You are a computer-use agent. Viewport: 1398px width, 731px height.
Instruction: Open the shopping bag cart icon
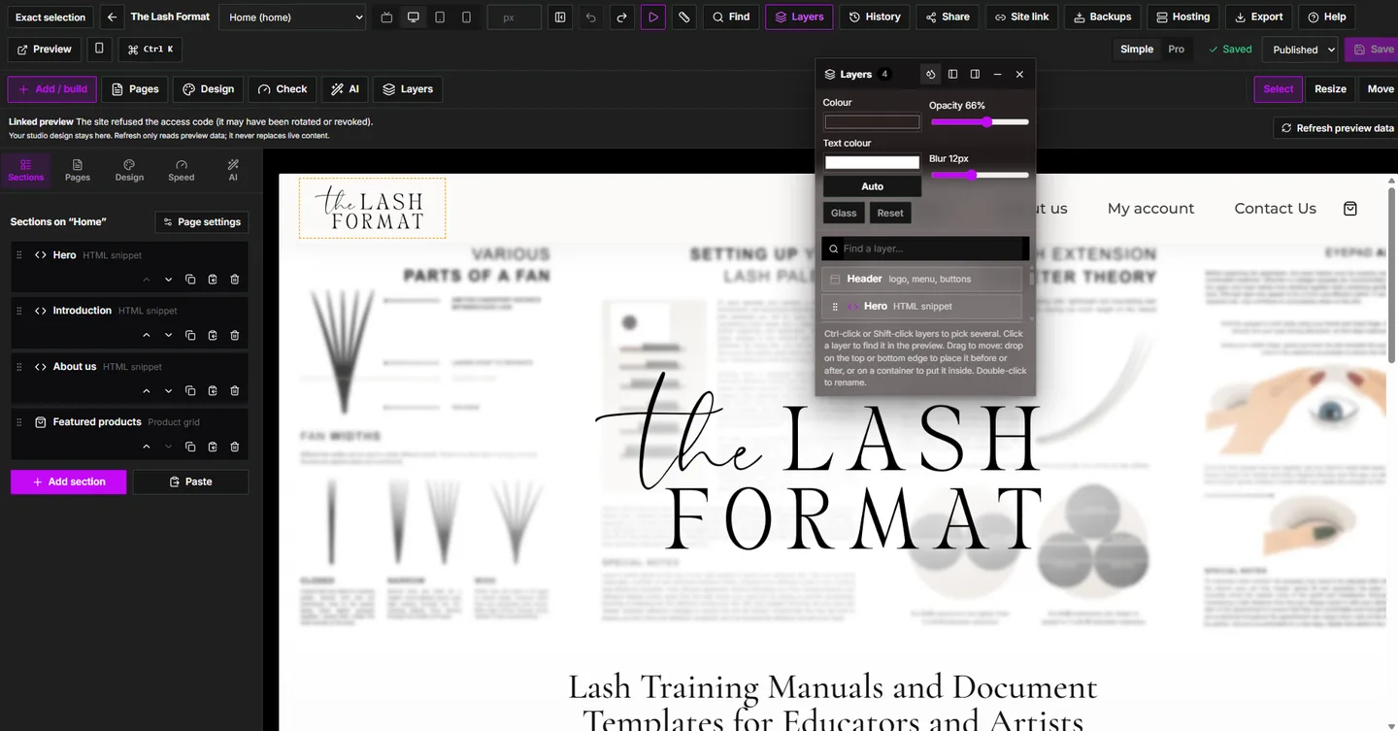(1349, 209)
